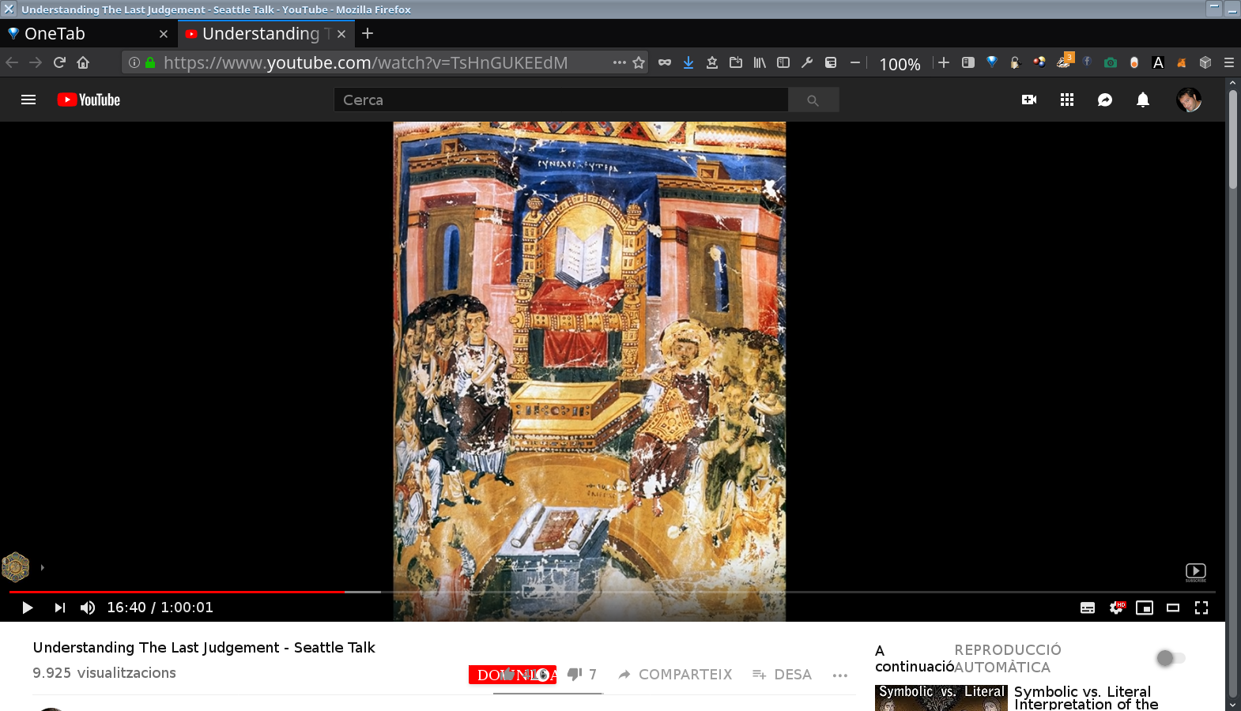Open the bookmarks star-tray toolbar icon
Screen dimensions: 1241x711
coord(712,62)
